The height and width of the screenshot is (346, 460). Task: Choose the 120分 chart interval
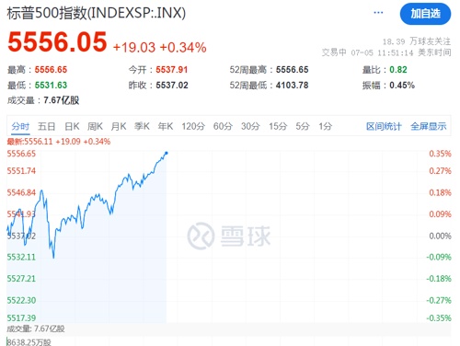point(193,126)
